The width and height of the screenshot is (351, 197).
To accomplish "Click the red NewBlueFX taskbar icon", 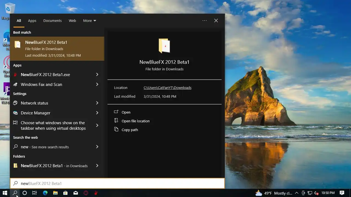I will coord(96,193).
